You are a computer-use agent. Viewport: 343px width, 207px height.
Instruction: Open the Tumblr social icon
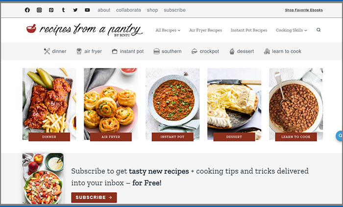pyautogui.click(x=63, y=10)
